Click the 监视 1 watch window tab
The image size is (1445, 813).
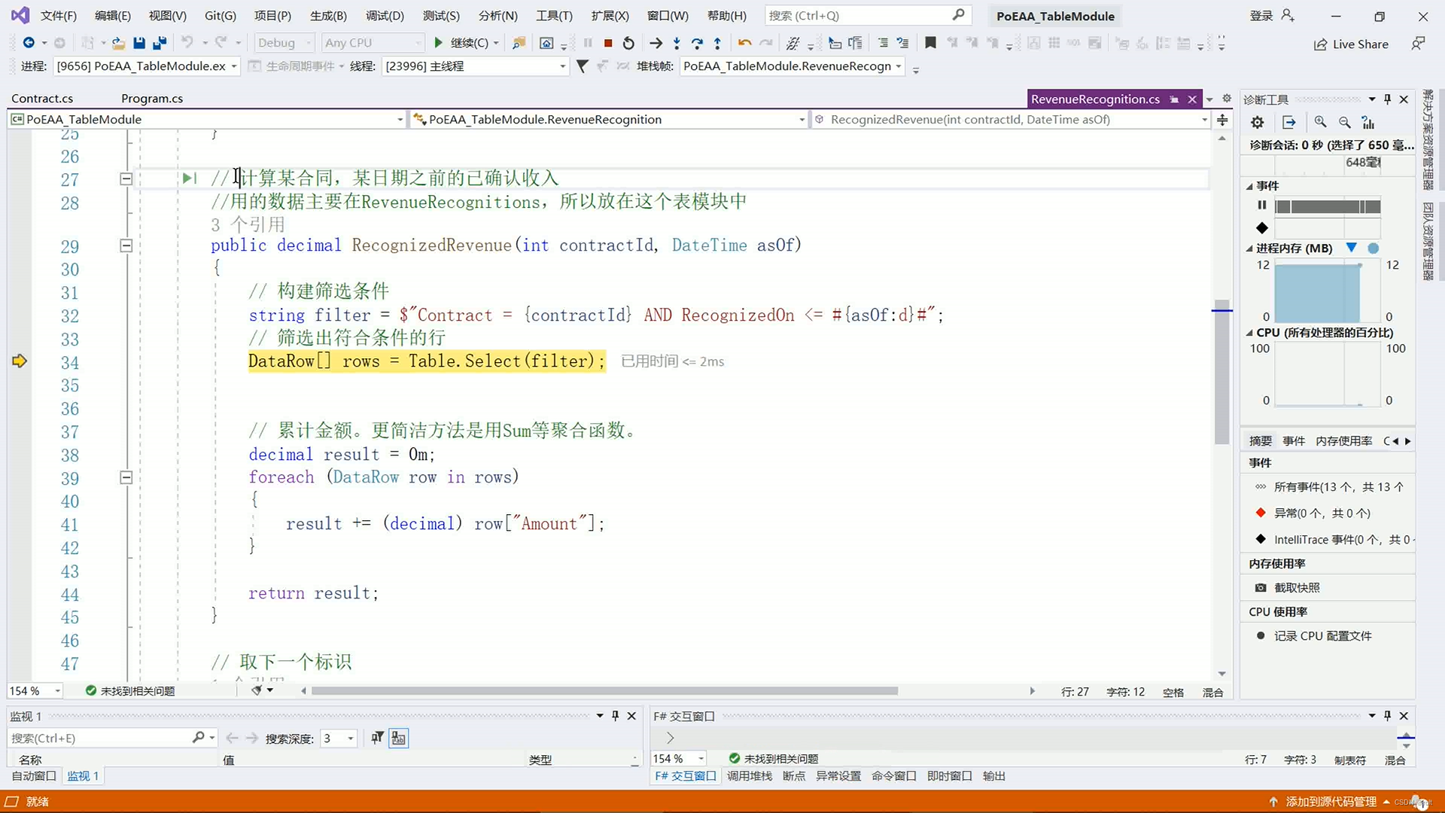[81, 775]
